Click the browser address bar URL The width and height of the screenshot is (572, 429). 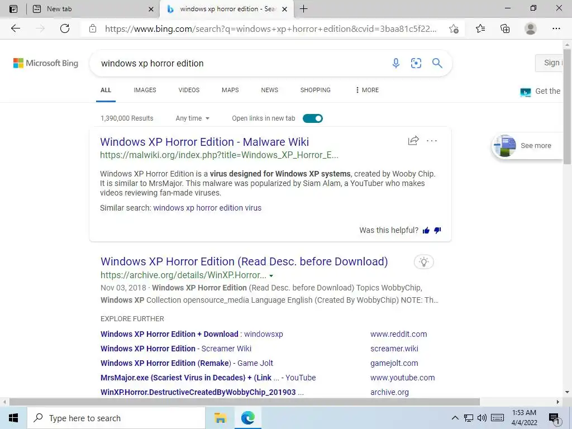[x=271, y=29]
